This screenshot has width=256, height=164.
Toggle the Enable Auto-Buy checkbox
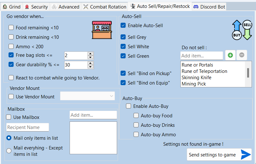pyautogui.click(x=128, y=106)
